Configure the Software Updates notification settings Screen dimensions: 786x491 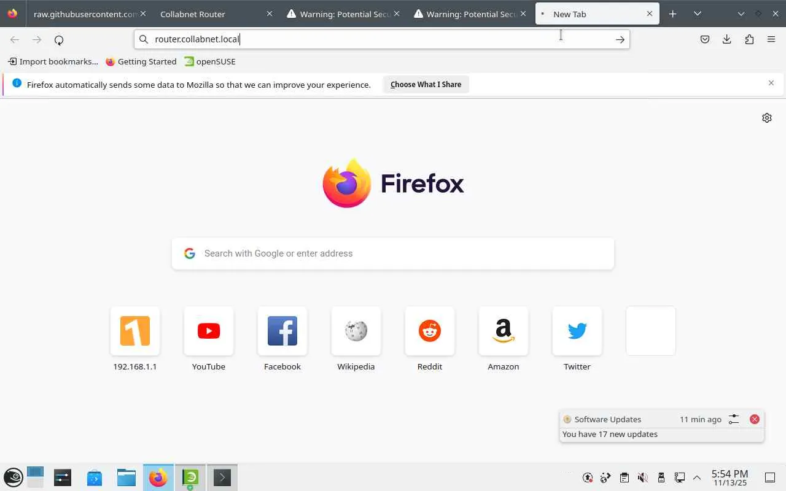[734, 419]
